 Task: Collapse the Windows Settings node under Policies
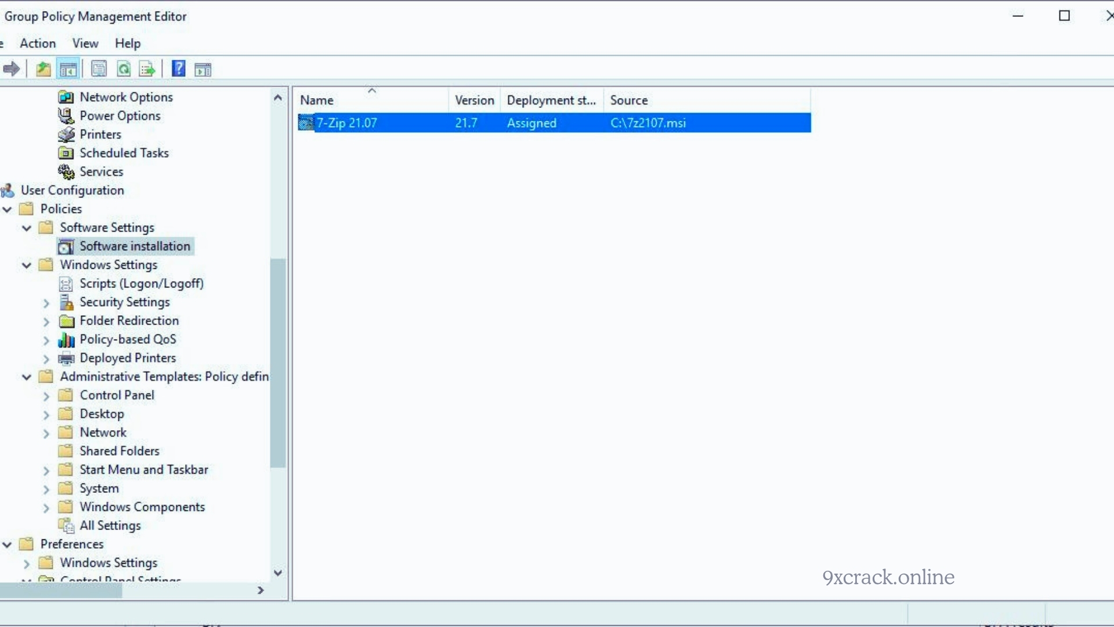pos(27,265)
